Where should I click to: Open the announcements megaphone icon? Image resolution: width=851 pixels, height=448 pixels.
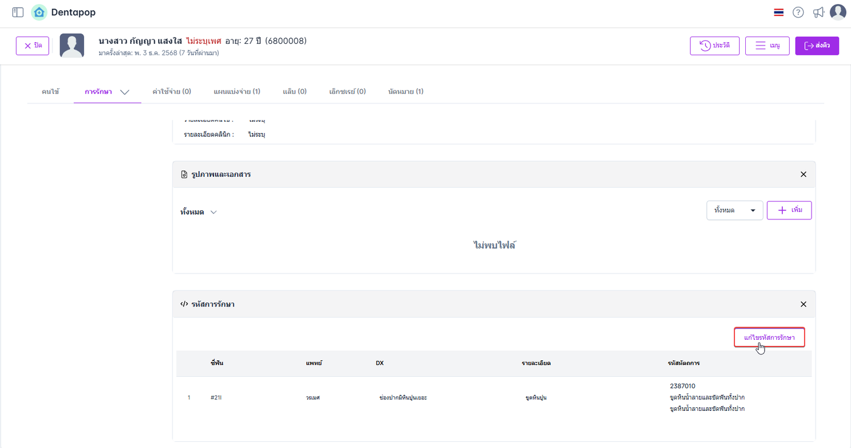(x=819, y=12)
